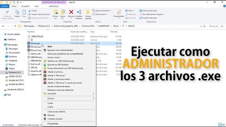Choose Propiedades in the context menu
This screenshot has width=226, height=127.
[53, 124]
